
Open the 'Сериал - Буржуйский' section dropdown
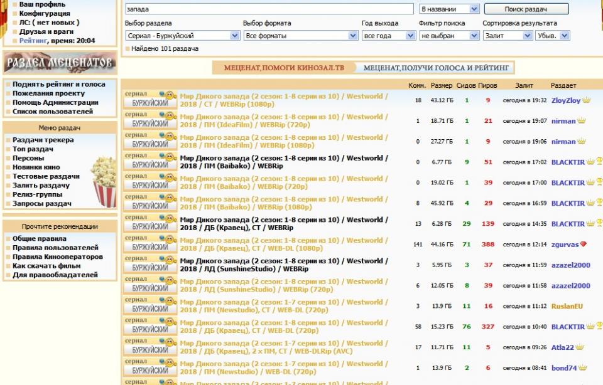(x=182, y=36)
